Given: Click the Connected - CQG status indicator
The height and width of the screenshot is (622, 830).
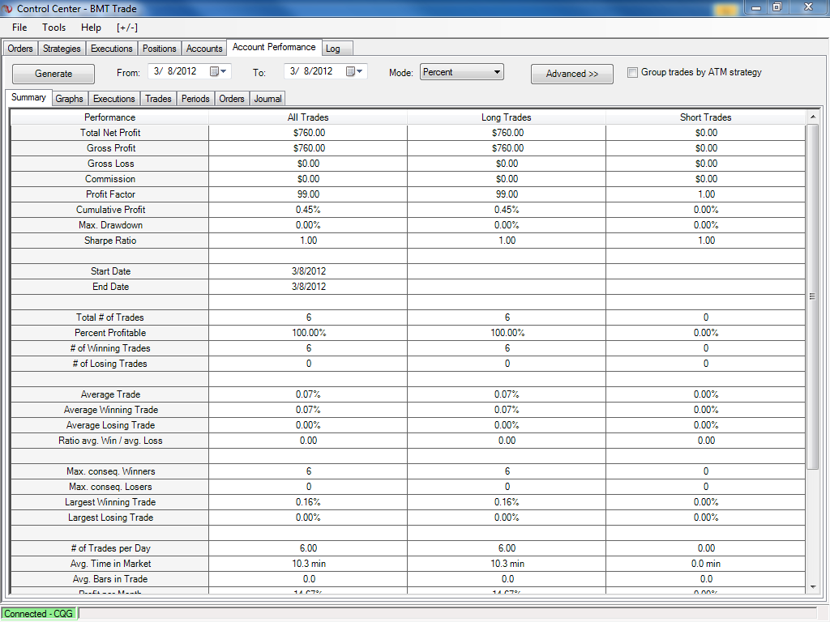Looking at the screenshot, I should pyautogui.click(x=39, y=614).
